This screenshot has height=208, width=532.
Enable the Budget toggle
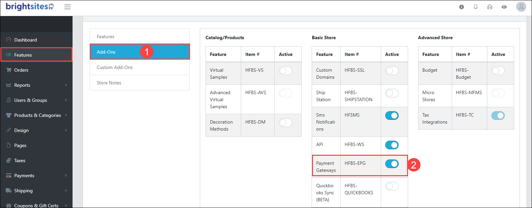point(498,71)
